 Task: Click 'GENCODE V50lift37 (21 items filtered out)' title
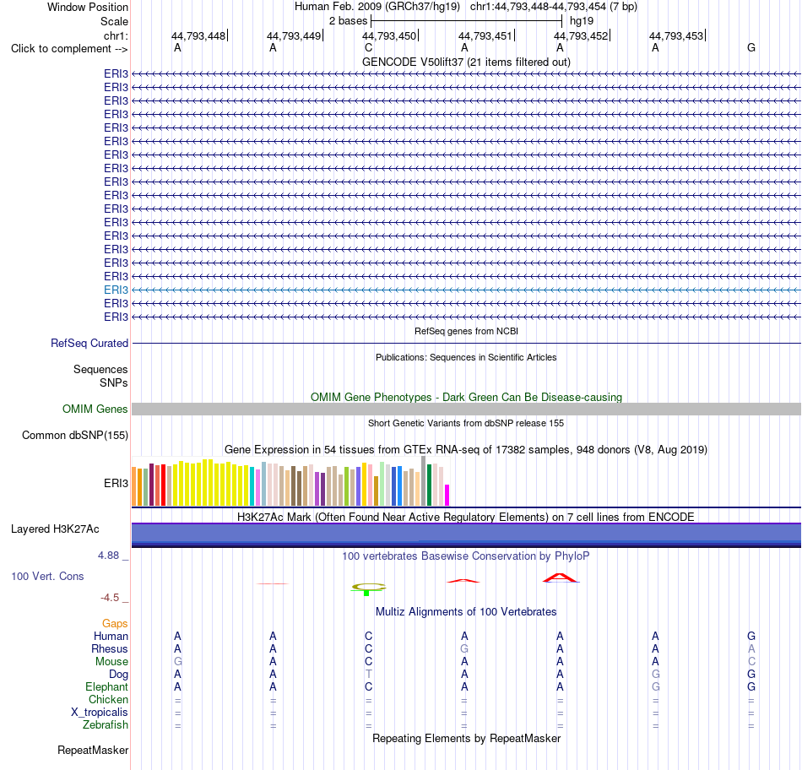(x=466, y=62)
